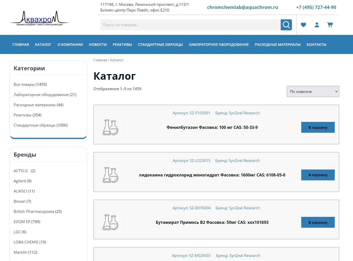Open the Реактивы menu item
The width and height of the screenshot is (353, 261).
(122, 45)
